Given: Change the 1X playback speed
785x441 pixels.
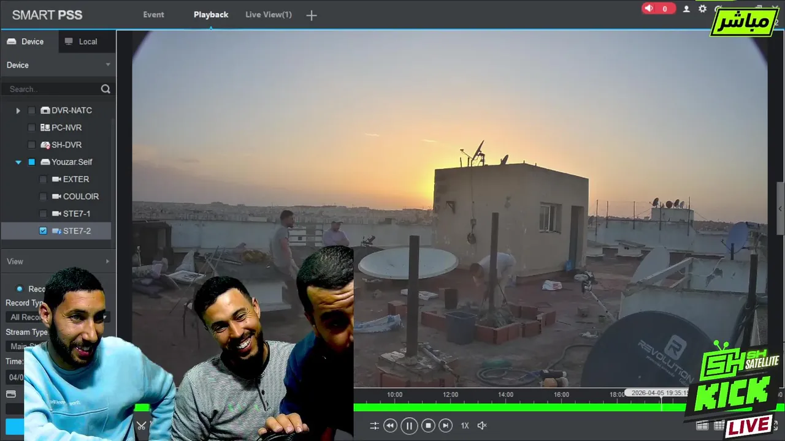Looking at the screenshot, I should [x=465, y=425].
